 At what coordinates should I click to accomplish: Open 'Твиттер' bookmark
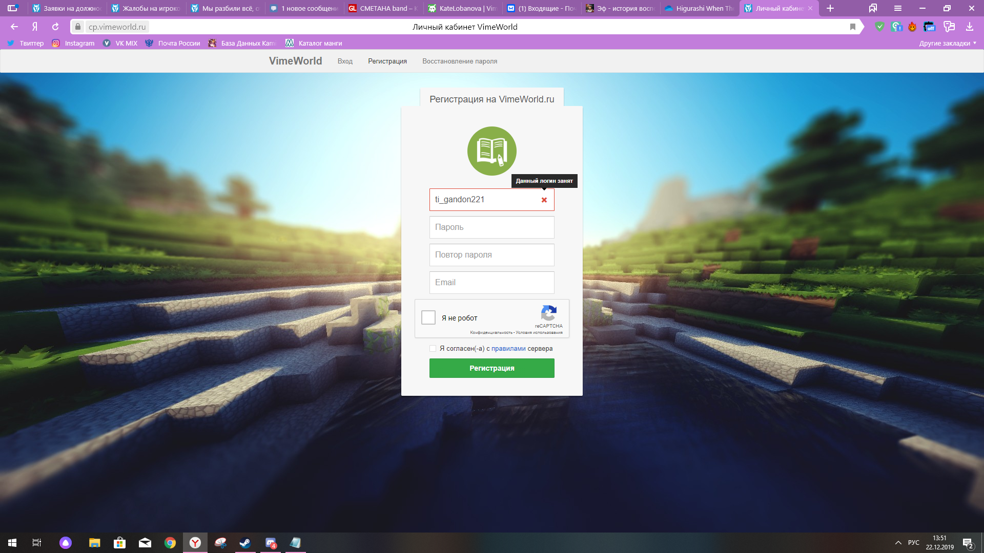click(26, 44)
